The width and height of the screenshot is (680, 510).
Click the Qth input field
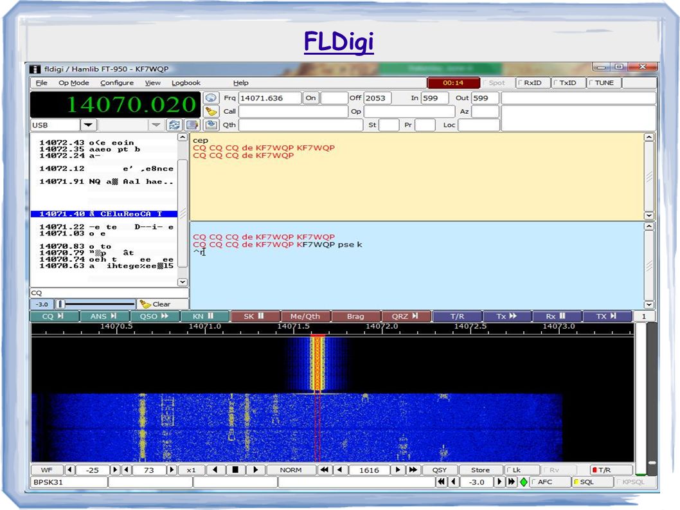(301, 125)
